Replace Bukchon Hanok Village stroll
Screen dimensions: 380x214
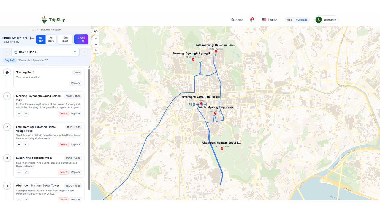(x=76, y=144)
